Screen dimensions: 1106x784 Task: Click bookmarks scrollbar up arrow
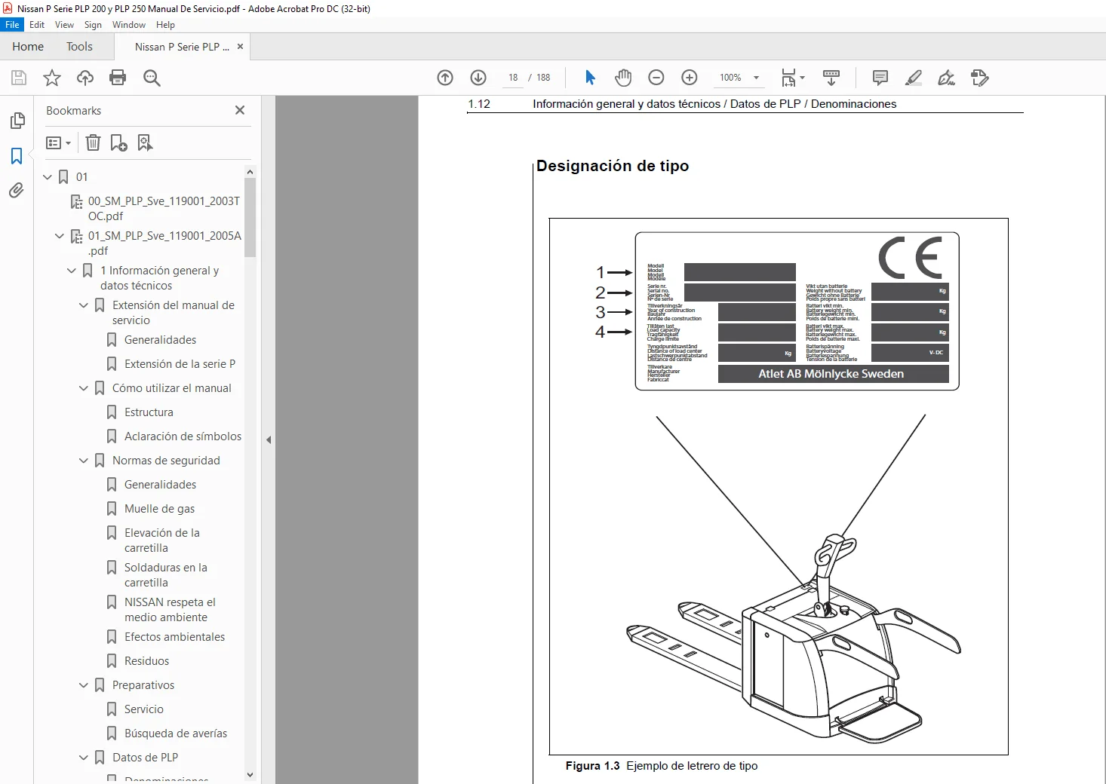point(250,172)
